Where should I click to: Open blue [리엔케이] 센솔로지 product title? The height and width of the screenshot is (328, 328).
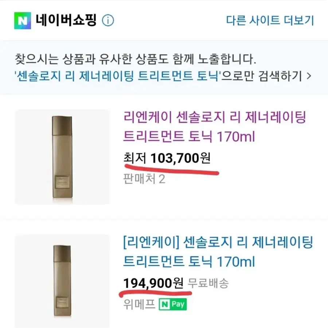point(218,252)
